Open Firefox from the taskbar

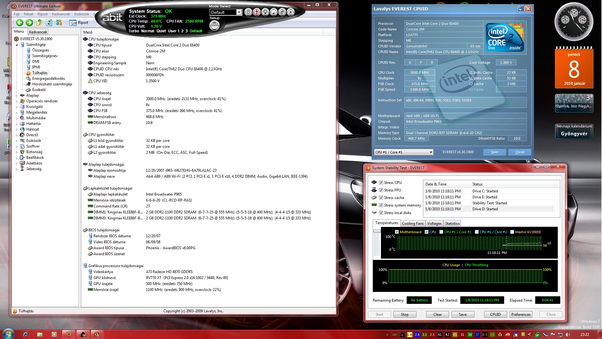69,334
